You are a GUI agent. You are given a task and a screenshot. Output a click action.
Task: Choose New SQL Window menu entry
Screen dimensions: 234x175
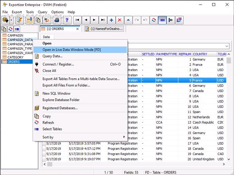(80, 93)
